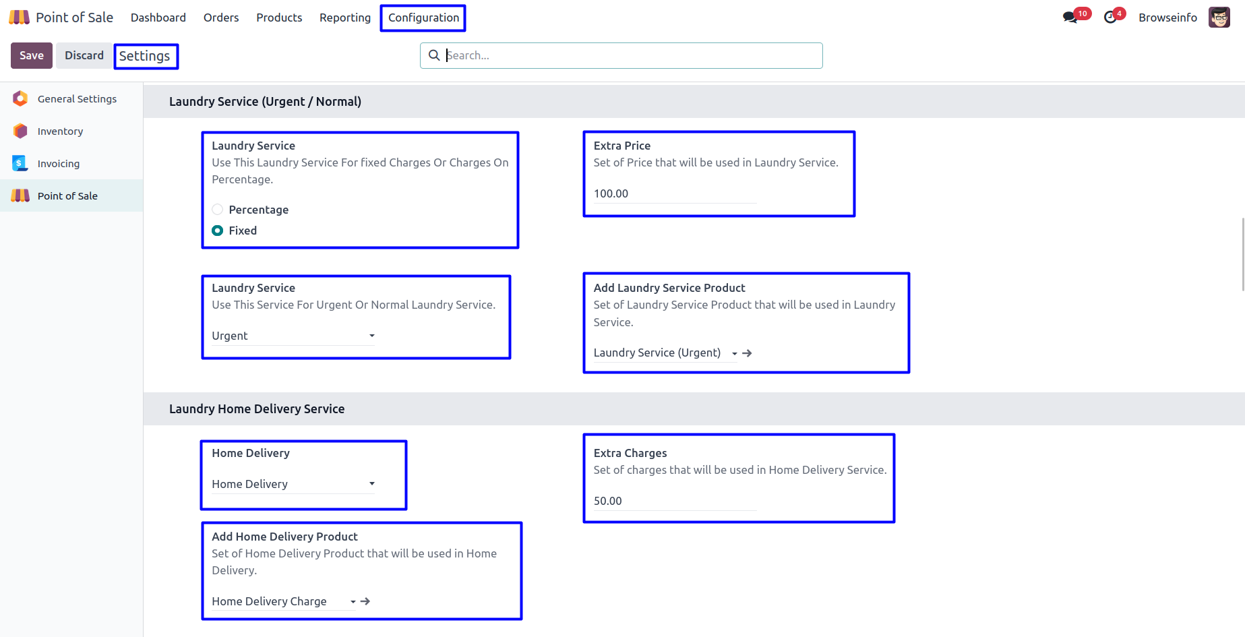This screenshot has height=637, width=1245.
Task: Expand the Home Delivery selection dropdown
Action: coord(293,484)
